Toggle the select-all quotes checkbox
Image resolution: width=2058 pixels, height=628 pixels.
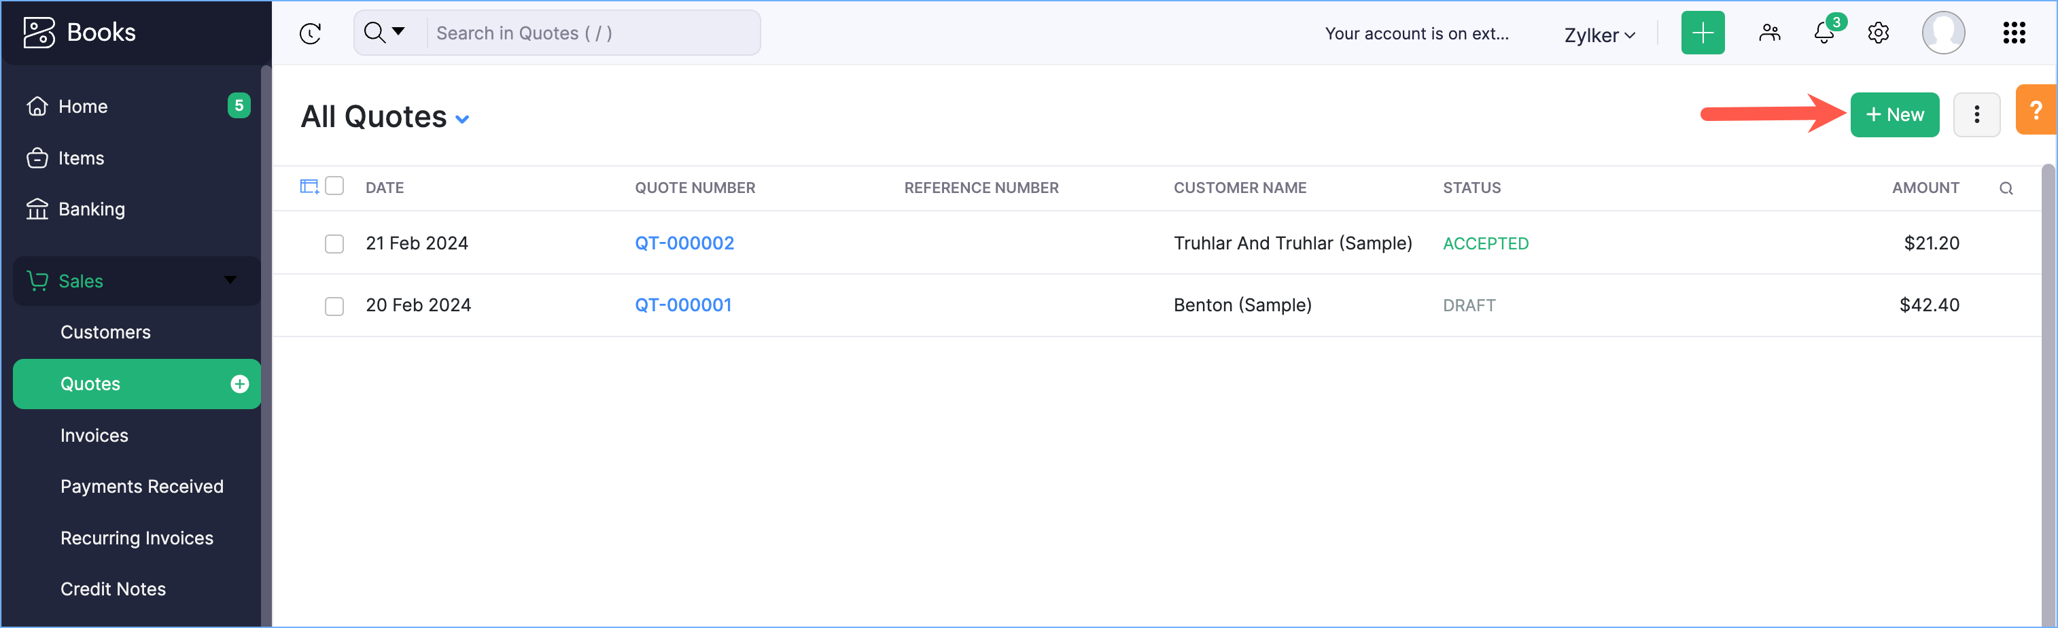(335, 186)
